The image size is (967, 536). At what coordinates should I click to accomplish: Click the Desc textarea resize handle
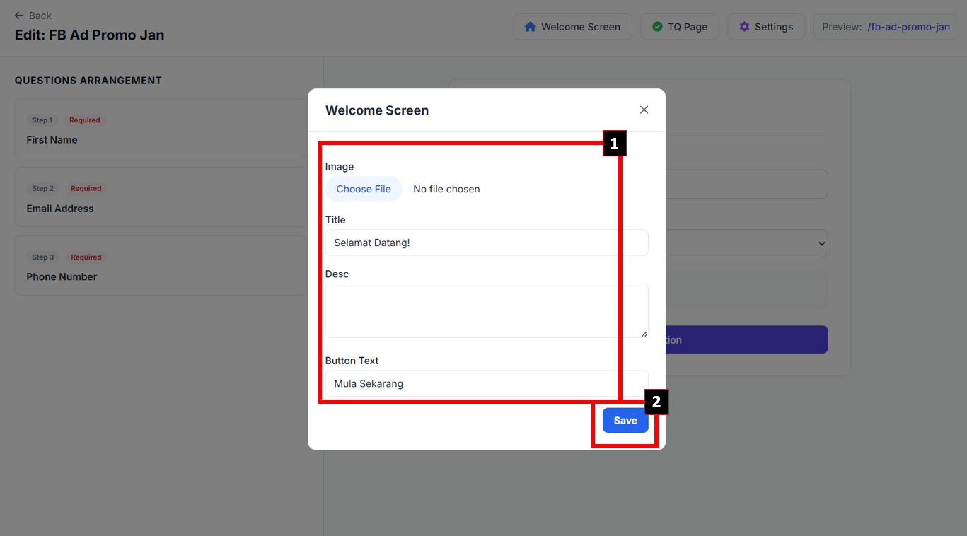644,334
